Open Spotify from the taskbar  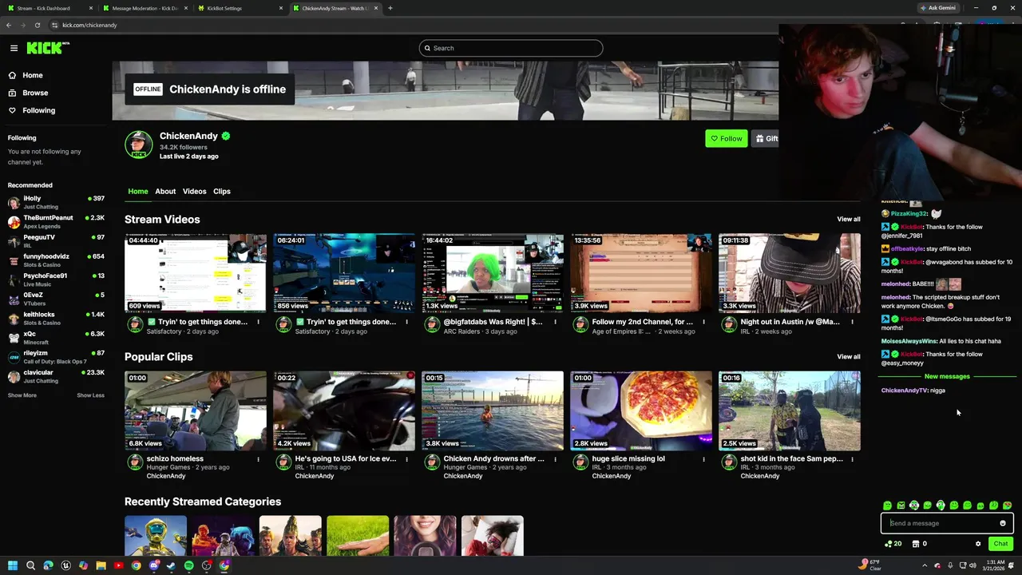[188, 565]
